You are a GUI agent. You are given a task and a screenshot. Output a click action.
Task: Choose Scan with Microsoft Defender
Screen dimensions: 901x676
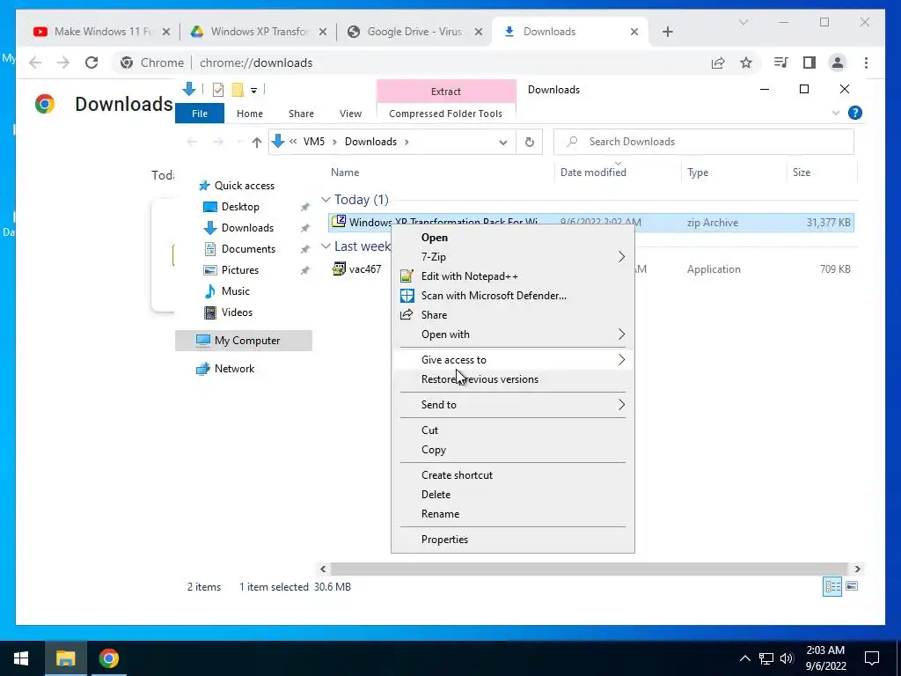[512, 296]
